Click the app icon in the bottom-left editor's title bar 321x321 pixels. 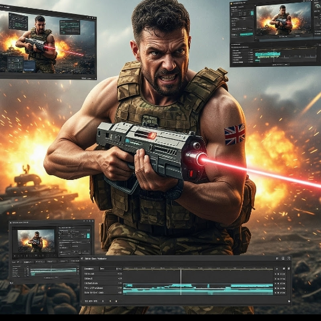coord(11,223)
